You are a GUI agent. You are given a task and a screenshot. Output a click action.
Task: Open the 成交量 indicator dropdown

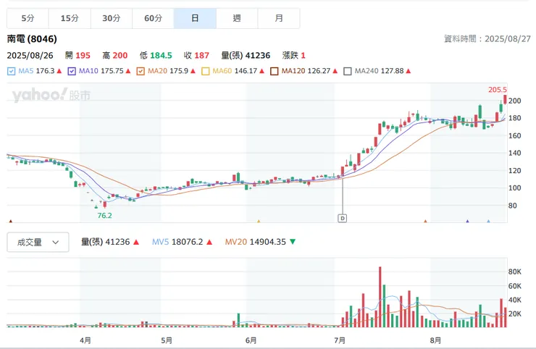tap(38, 243)
